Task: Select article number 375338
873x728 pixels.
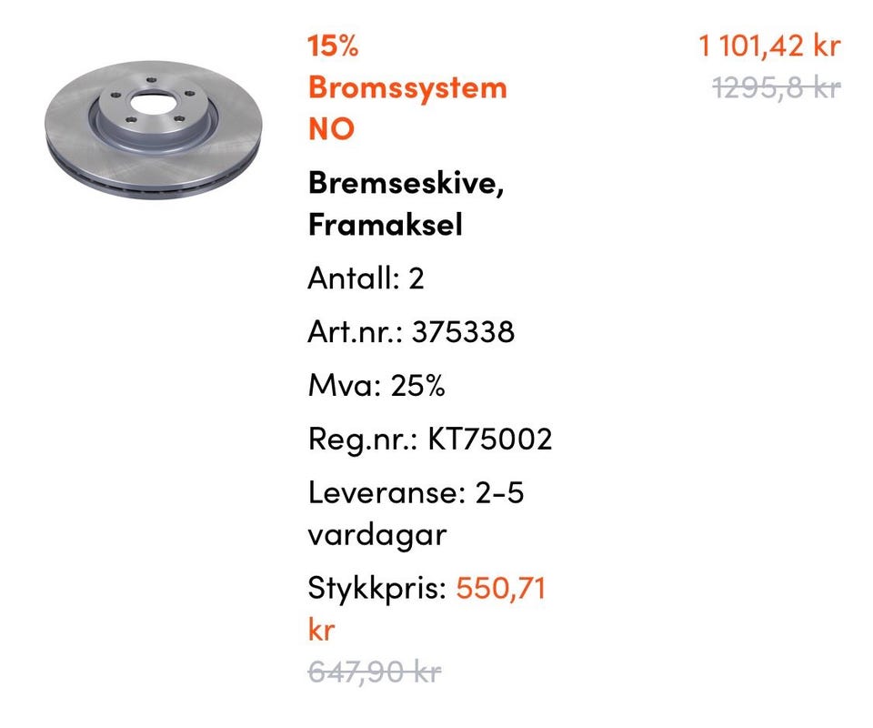Action: 463,332
